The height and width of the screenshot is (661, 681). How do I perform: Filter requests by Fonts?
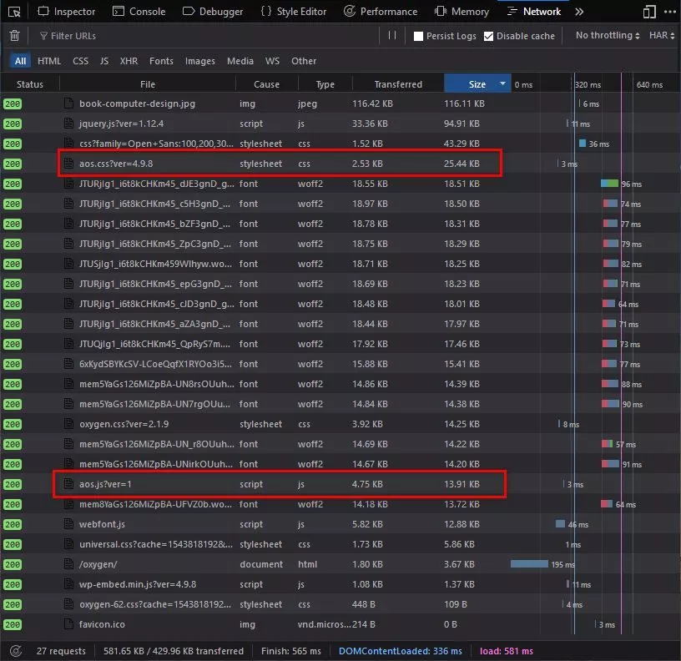pyautogui.click(x=161, y=61)
